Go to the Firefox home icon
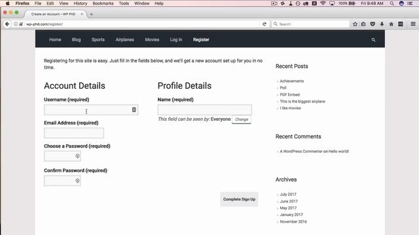 [392, 24]
